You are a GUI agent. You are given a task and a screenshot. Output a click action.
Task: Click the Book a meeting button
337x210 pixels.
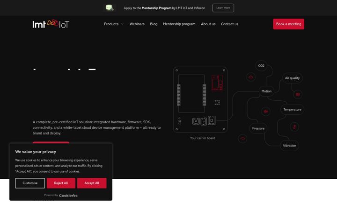(288, 24)
